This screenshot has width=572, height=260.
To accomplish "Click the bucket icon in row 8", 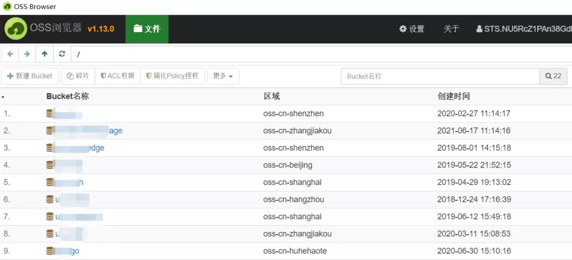I will [x=50, y=234].
